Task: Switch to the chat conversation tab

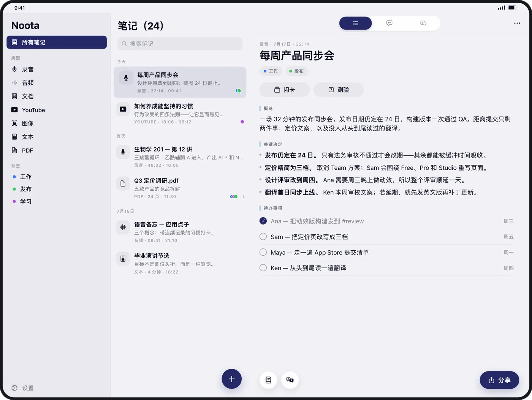Action: coord(423,23)
